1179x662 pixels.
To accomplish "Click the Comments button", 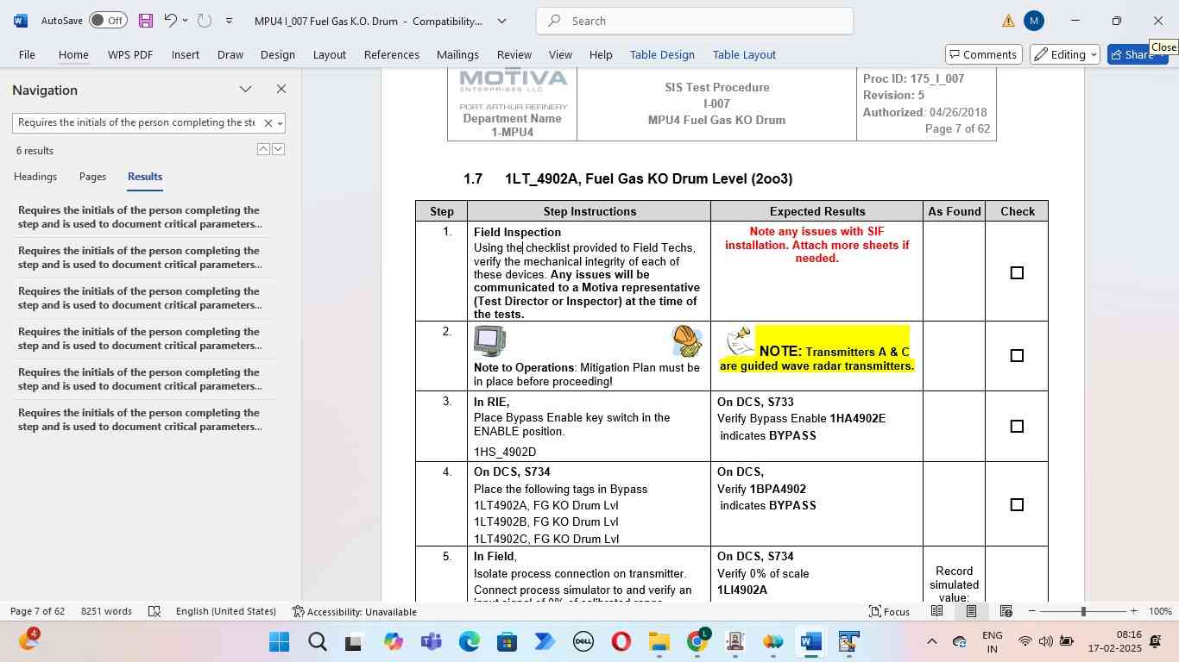I will point(983,54).
